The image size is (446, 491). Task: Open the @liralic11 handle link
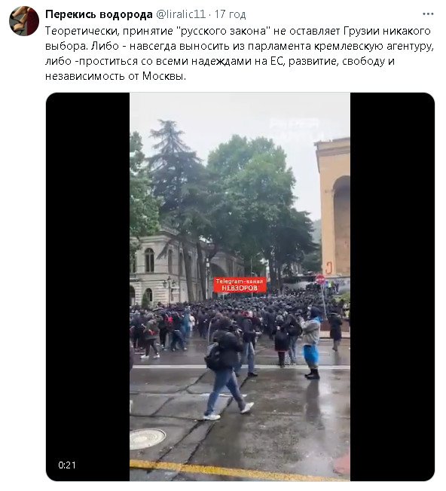[x=180, y=14]
